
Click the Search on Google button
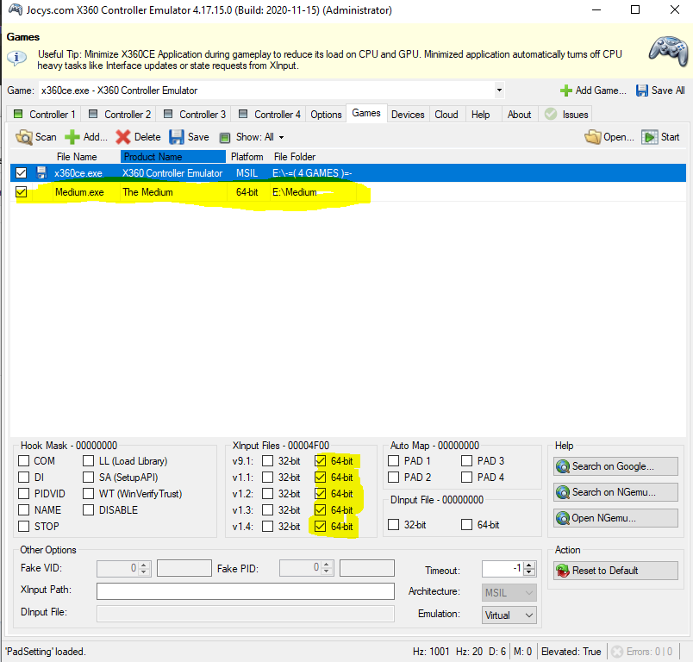point(615,466)
